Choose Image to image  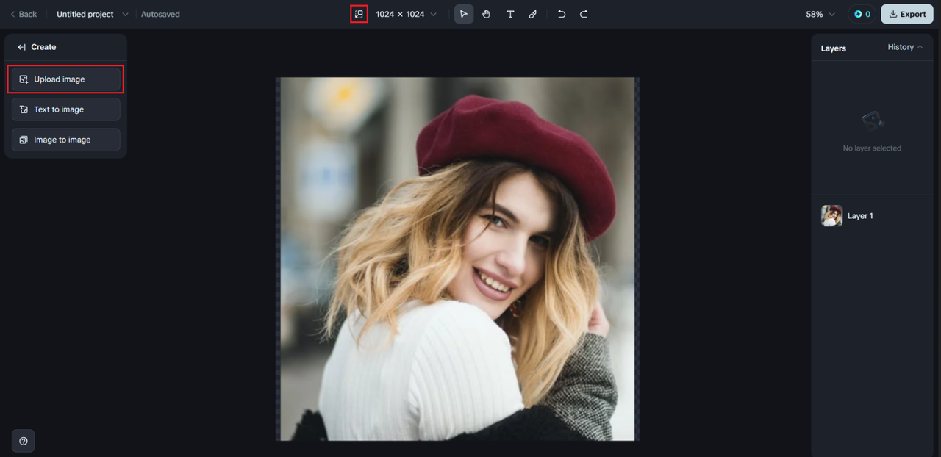66,140
